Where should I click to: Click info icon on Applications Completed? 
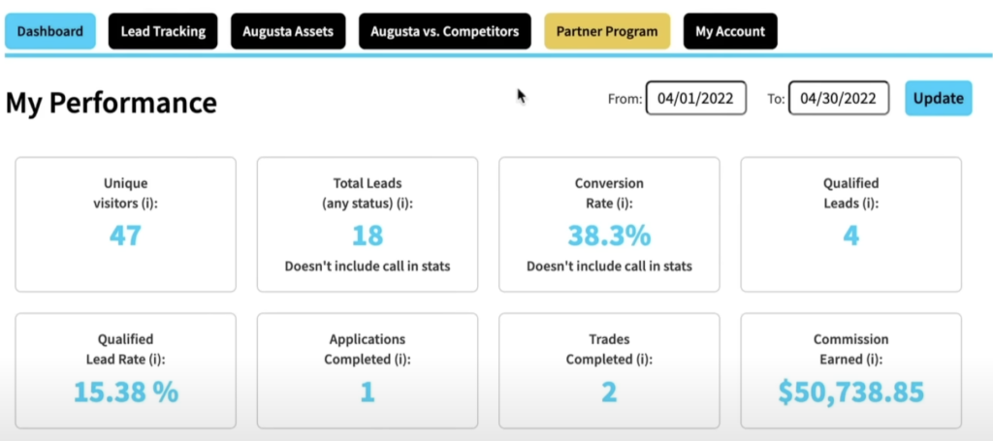coord(402,360)
